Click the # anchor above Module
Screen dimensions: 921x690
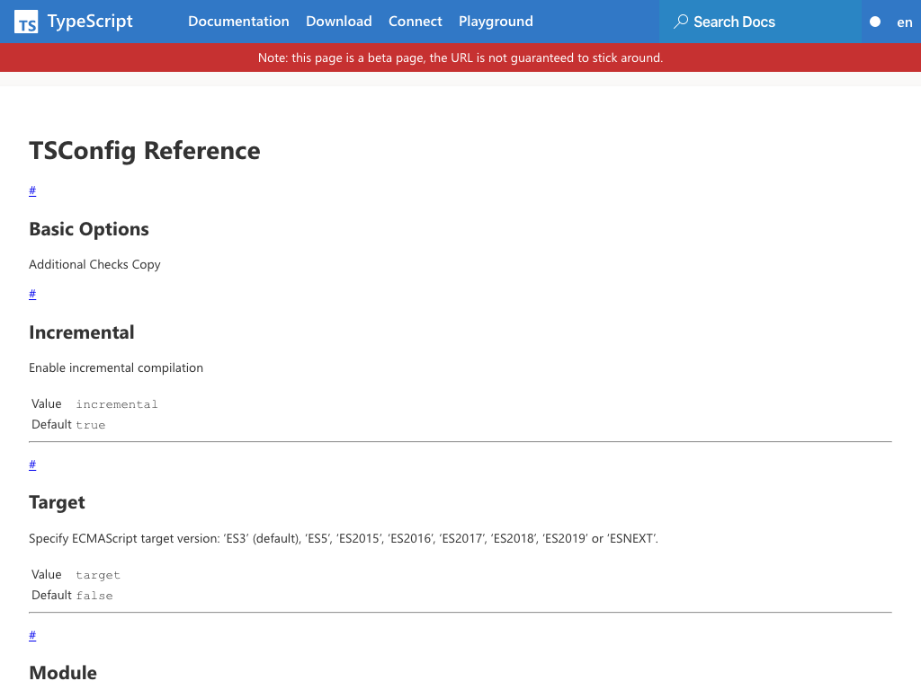click(x=32, y=635)
